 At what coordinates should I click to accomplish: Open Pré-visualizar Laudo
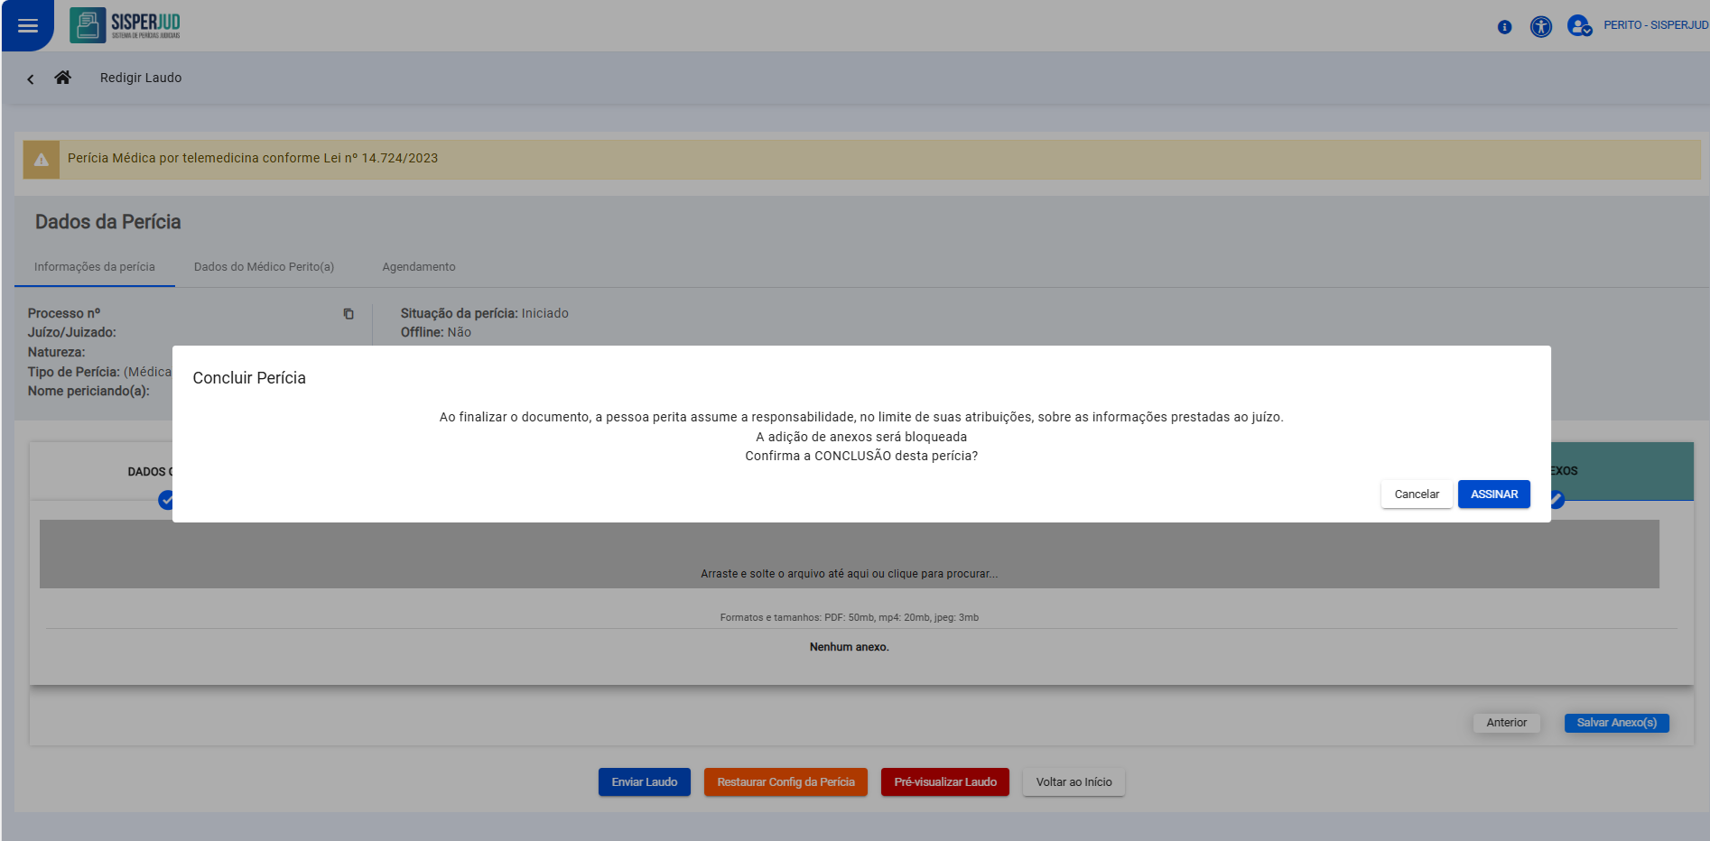coord(944,782)
